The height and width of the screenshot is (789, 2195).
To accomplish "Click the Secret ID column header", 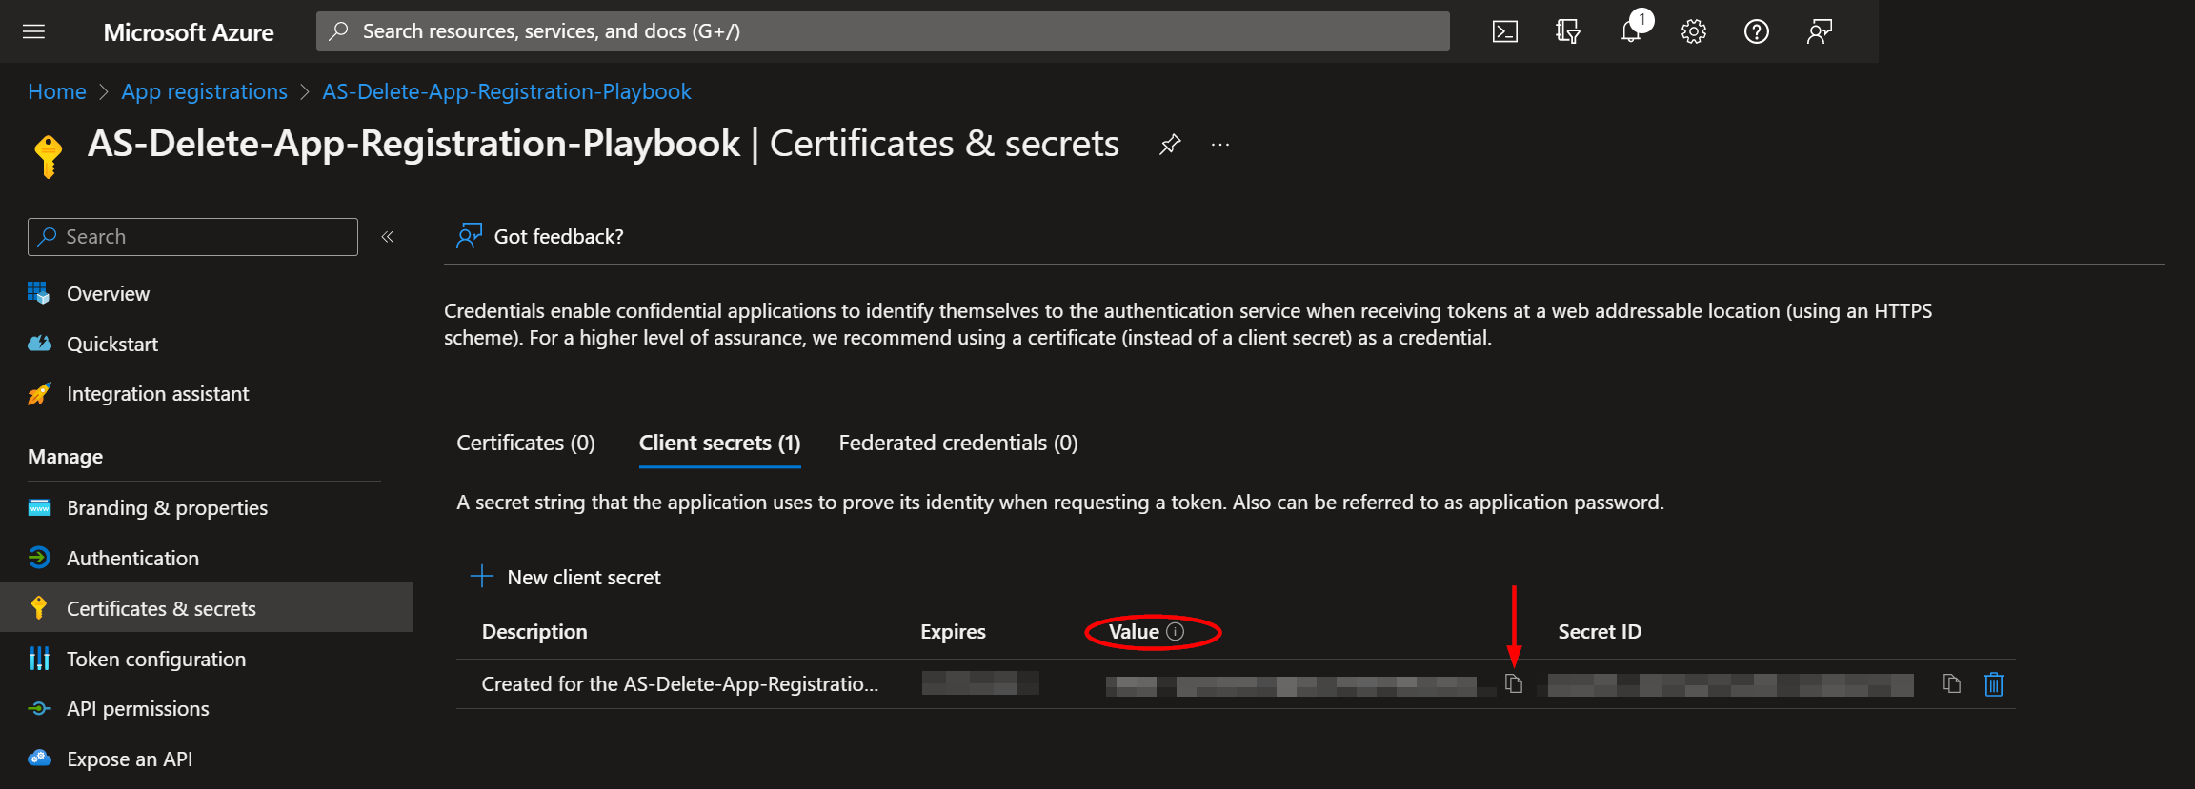I will pos(1600,631).
